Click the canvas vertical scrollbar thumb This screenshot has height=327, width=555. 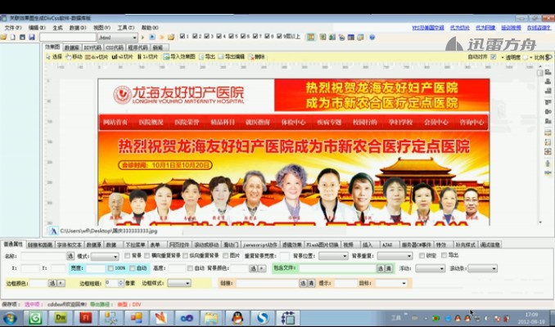click(x=540, y=73)
